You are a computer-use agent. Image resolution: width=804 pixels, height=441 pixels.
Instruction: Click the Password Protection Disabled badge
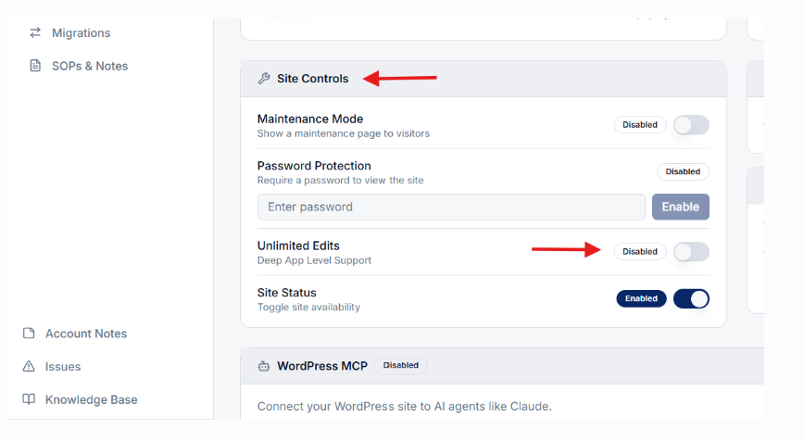point(683,171)
